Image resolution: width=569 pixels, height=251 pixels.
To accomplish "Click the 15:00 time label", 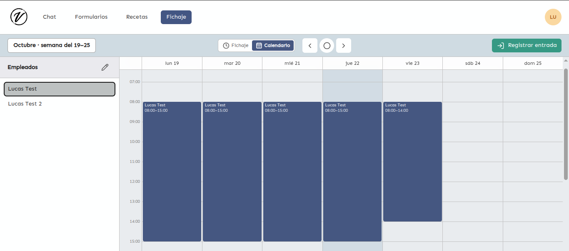I will [x=135, y=241].
